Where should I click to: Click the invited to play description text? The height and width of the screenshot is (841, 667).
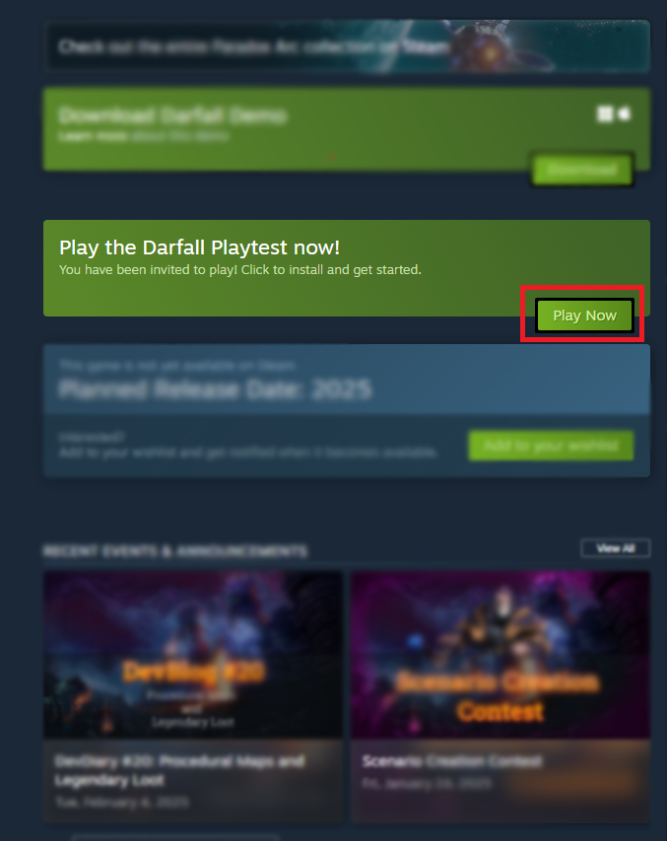(239, 269)
